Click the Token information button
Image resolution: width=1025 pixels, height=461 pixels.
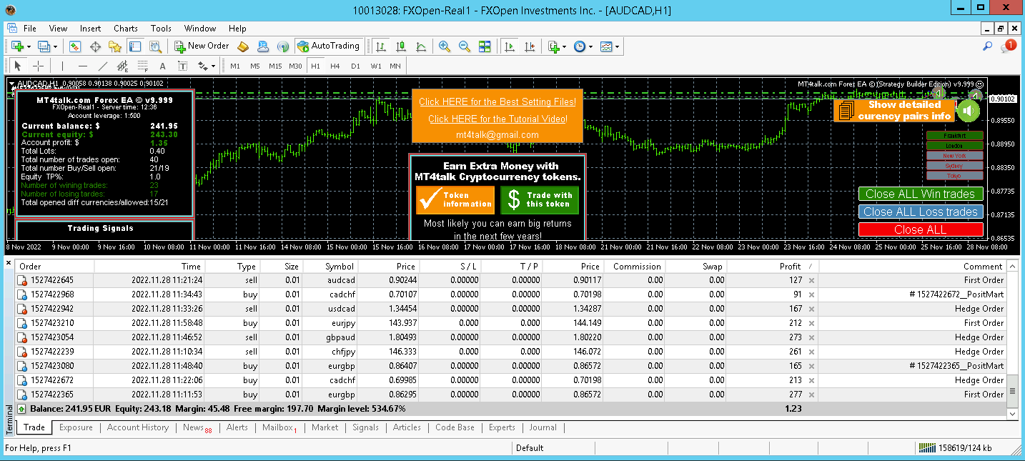pos(455,200)
